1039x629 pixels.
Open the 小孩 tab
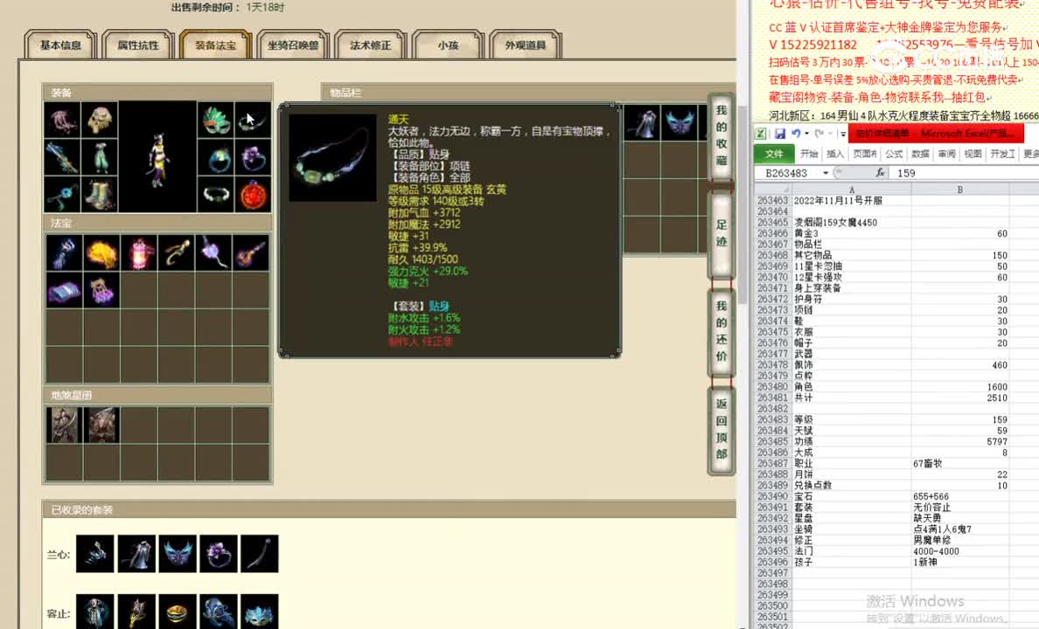point(448,45)
